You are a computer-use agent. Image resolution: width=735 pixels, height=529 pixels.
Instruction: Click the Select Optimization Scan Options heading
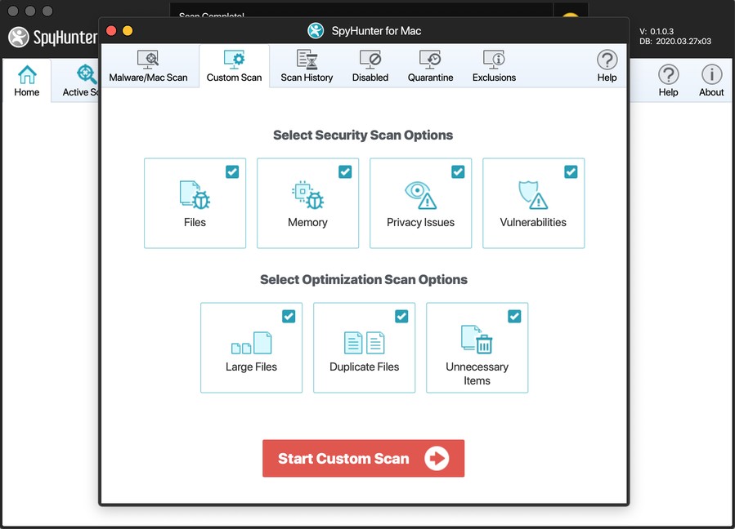click(x=364, y=280)
